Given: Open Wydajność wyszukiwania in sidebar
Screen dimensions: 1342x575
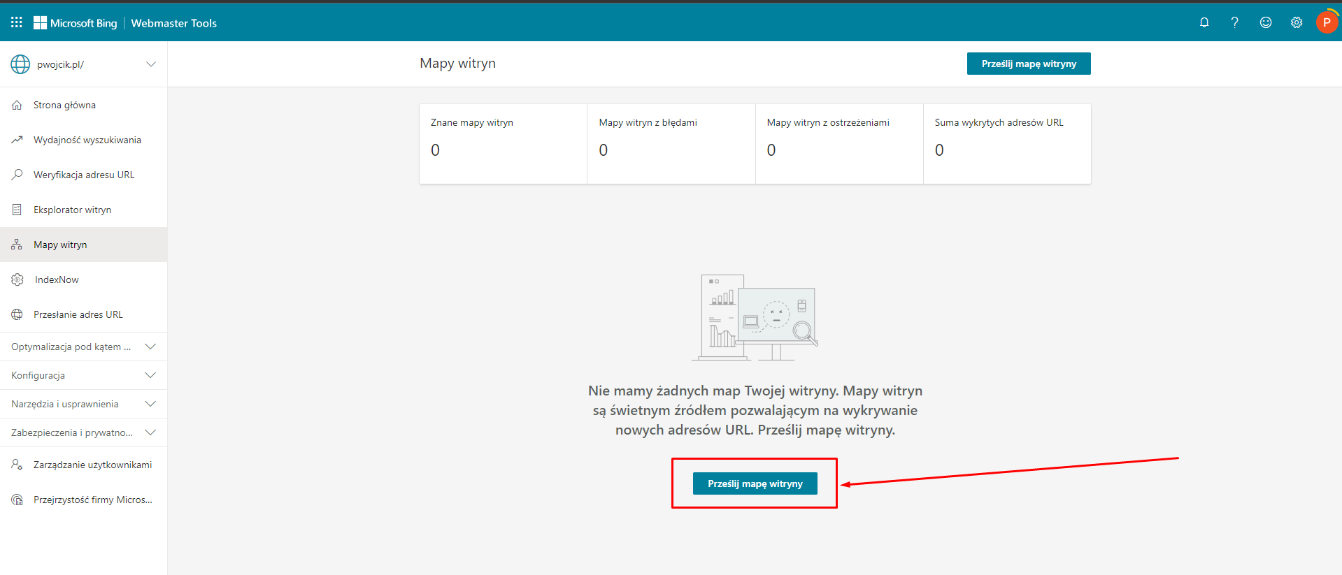Looking at the screenshot, I should click(x=87, y=140).
